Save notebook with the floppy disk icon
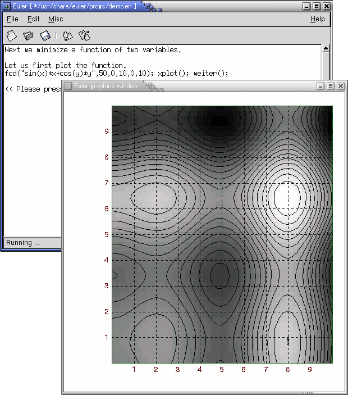 coord(45,36)
